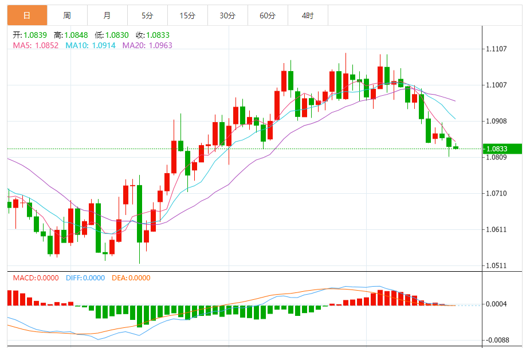Click the 1.1107 price axis label

tap(497, 49)
